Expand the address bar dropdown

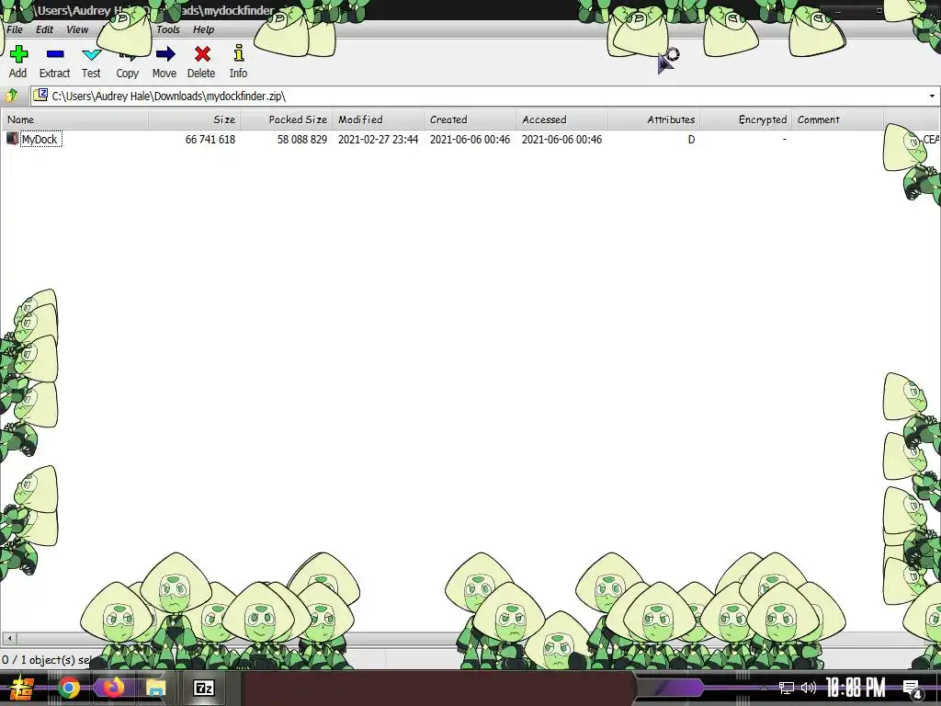[x=932, y=96]
